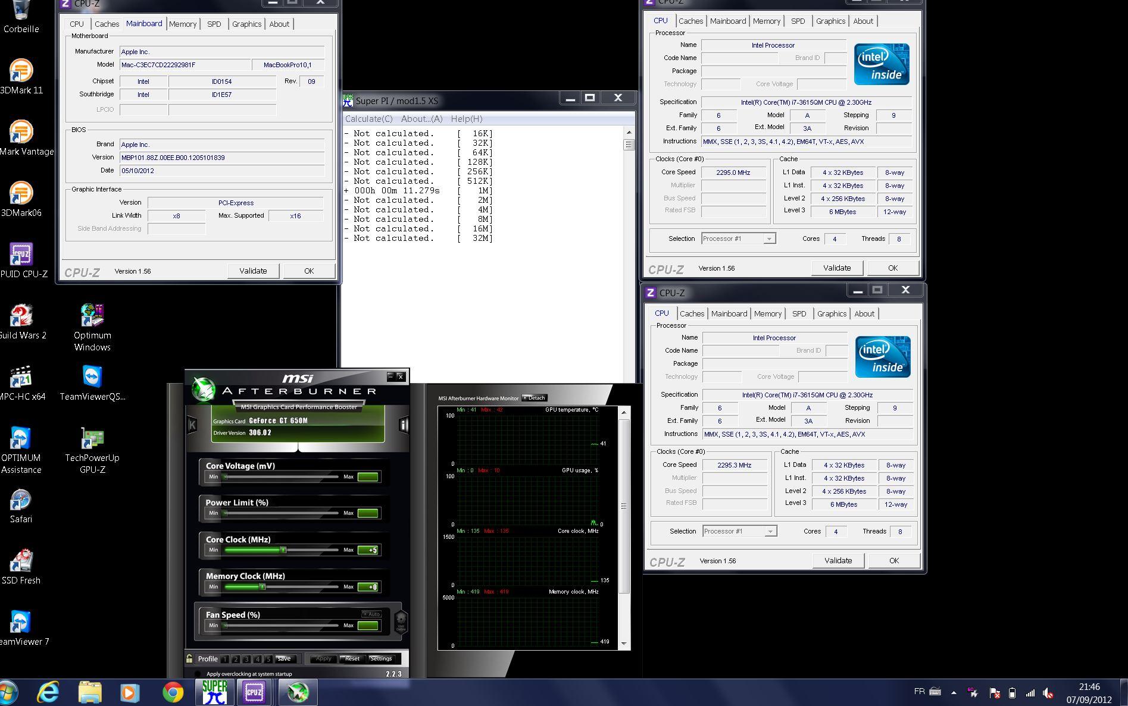Open Calculate(C) menu in Super PI

click(x=369, y=119)
